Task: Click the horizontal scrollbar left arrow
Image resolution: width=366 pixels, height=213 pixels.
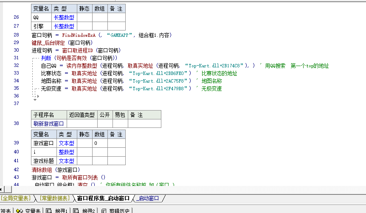Action: [2, 189]
